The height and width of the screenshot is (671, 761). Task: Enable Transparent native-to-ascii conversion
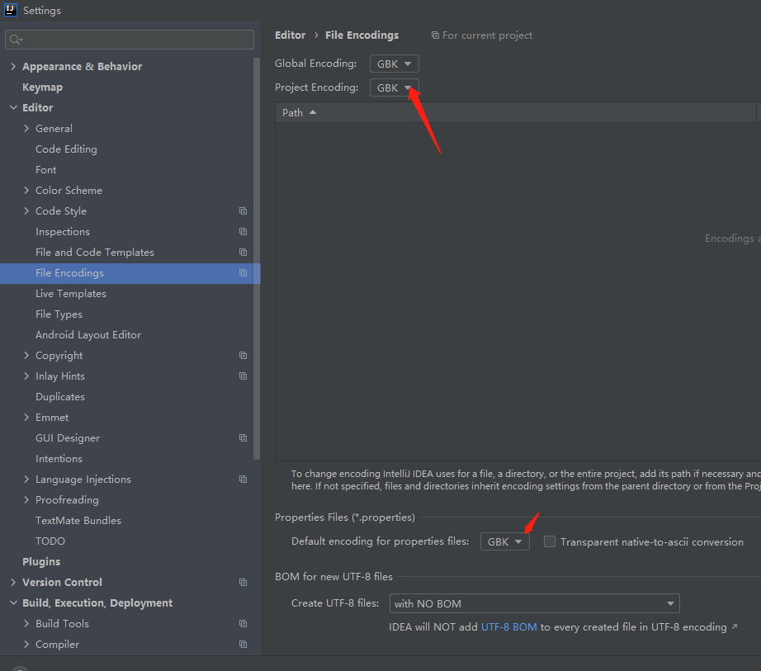(550, 541)
